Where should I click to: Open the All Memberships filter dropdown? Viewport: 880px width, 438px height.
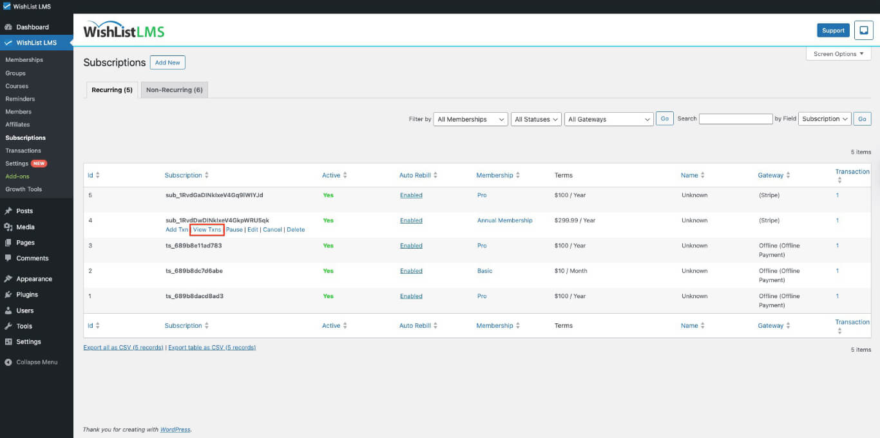[x=470, y=119]
